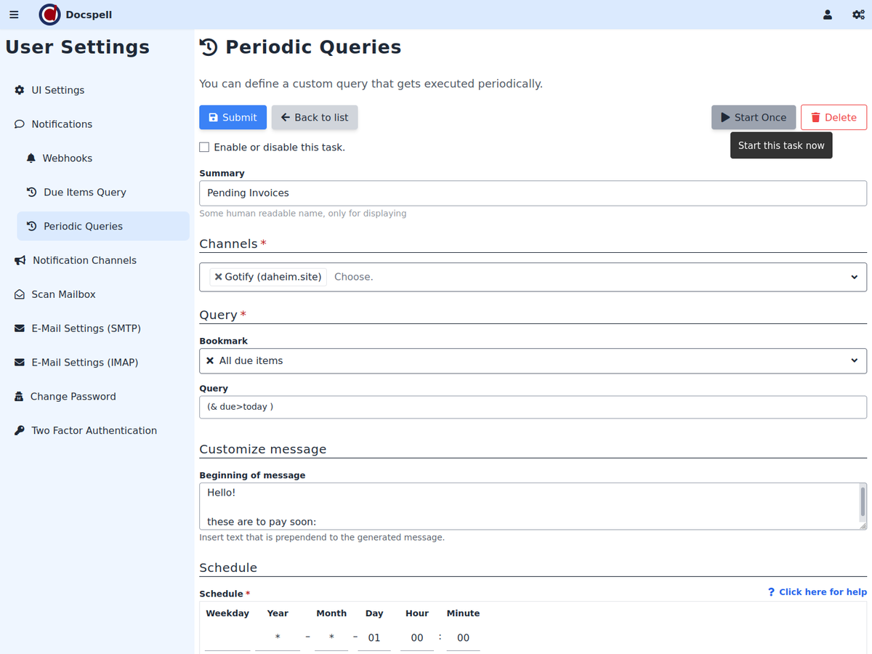Open Webhooks in sidebar
This screenshot has height=654, width=872.
67,158
